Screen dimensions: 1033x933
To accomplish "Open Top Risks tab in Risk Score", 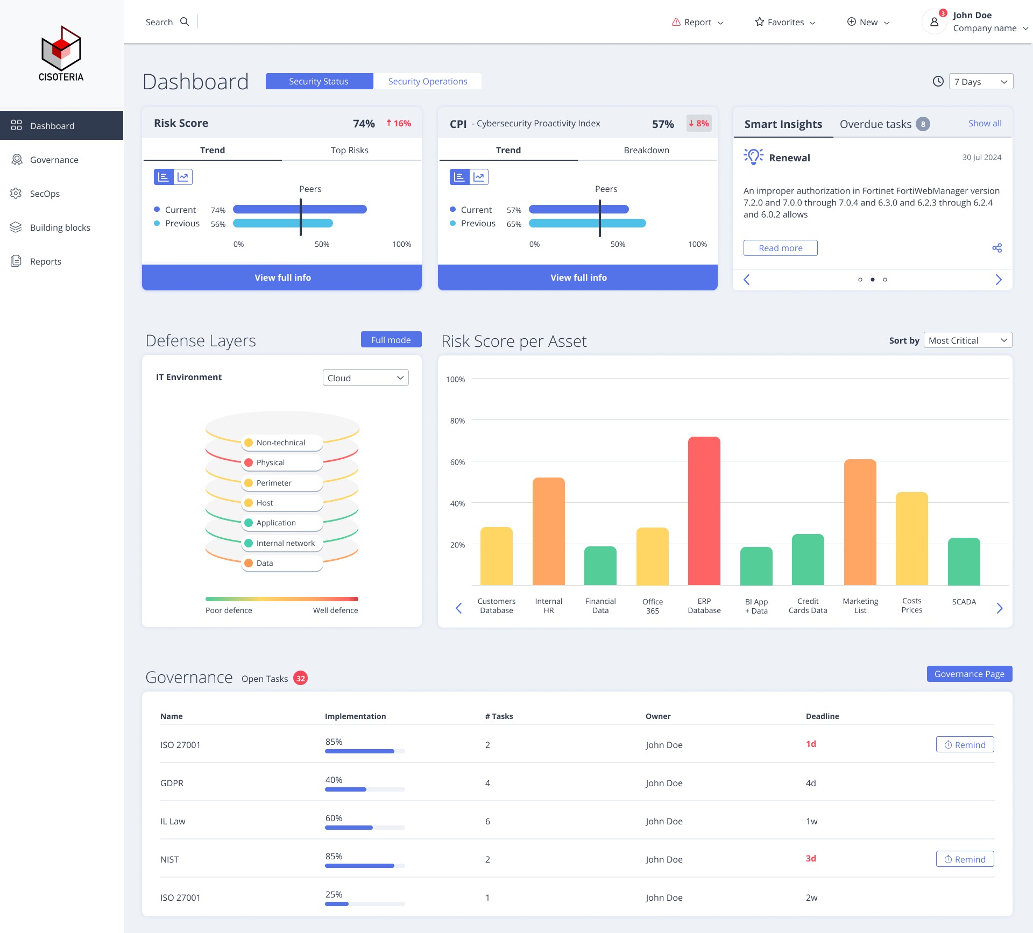I will 350,150.
